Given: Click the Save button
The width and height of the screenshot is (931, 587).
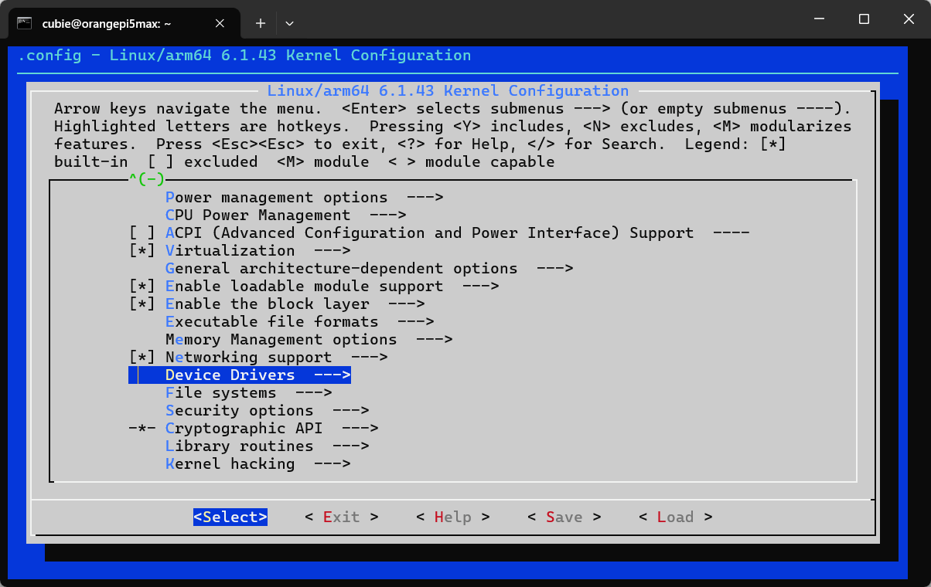Looking at the screenshot, I should click(x=564, y=517).
